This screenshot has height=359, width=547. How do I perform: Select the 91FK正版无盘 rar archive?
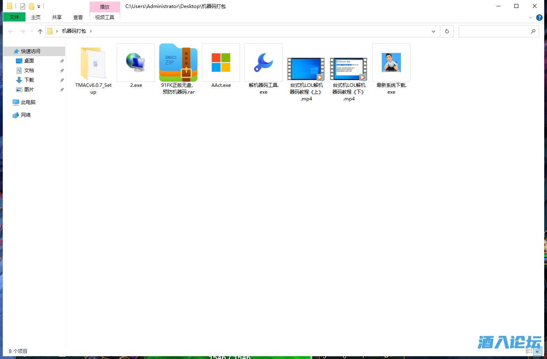pyautogui.click(x=178, y=63)
